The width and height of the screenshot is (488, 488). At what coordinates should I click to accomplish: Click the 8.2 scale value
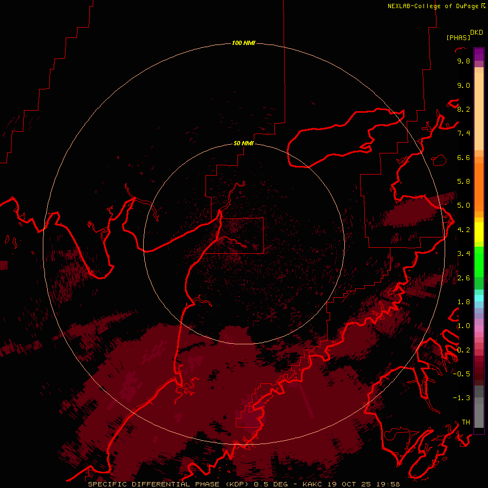[464, 109]
